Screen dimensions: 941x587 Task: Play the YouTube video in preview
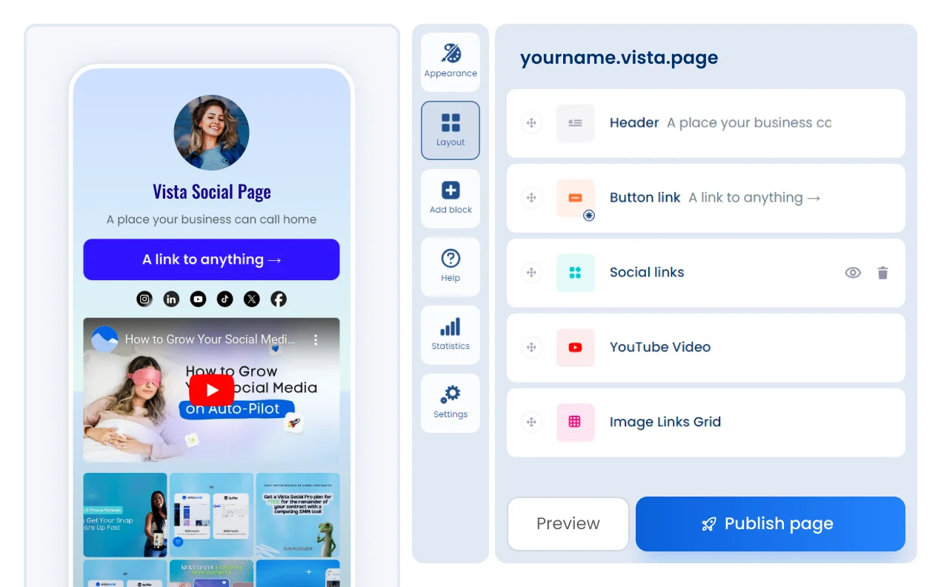click(212, 390)
